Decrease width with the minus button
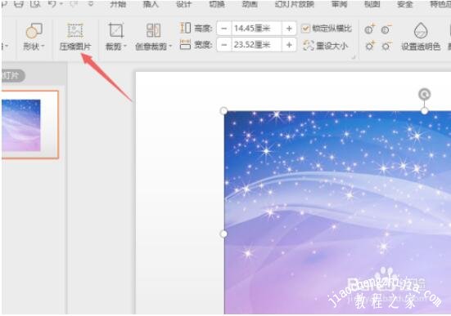 (224, 45)
